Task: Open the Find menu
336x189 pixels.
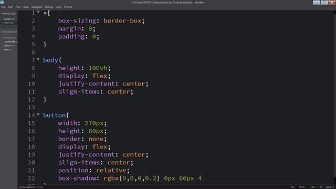Action: [x=18, y=7]
